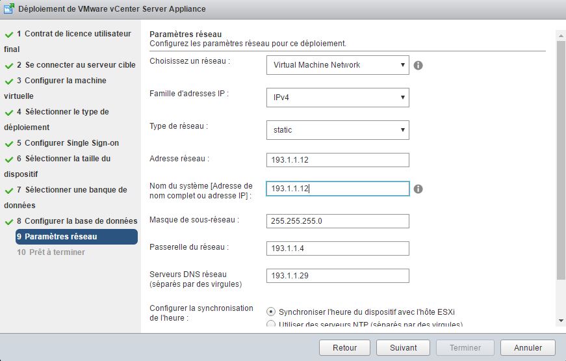The image size is (566, 361).
Task: Click the 'Configurer la synchronisation de l'heure' label
Action: click(x=201, y=313)
